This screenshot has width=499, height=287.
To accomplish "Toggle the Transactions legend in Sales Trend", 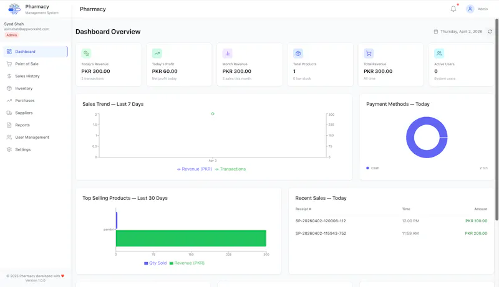I will click(x=230, y=169).
